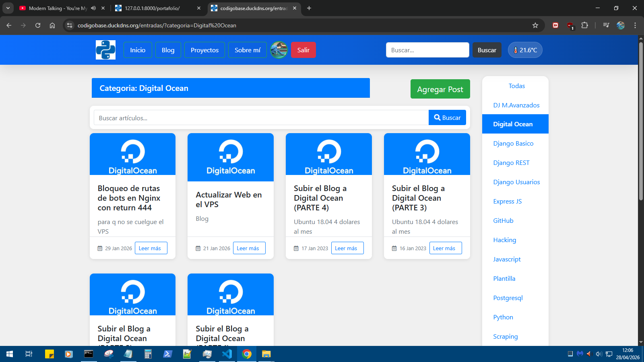Open Snipping Tool from the taskbar
Screen dimensions: 644x362
tap(109, 354)
